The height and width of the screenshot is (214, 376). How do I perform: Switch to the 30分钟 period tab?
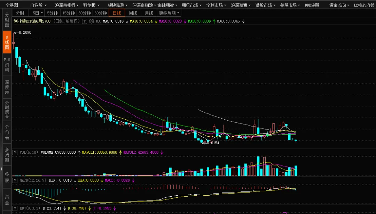84,13
